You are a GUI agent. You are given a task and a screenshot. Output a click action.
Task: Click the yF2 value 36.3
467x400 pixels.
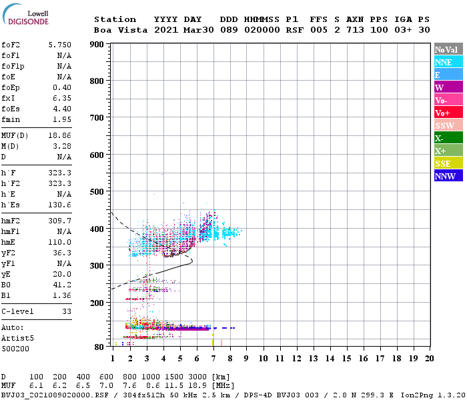[62, 253]
